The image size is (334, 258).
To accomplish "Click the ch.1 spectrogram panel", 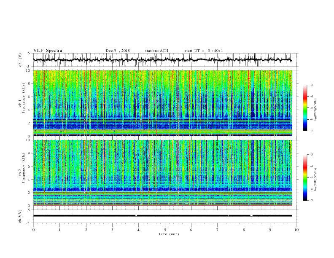I will (x=162, y=103).
